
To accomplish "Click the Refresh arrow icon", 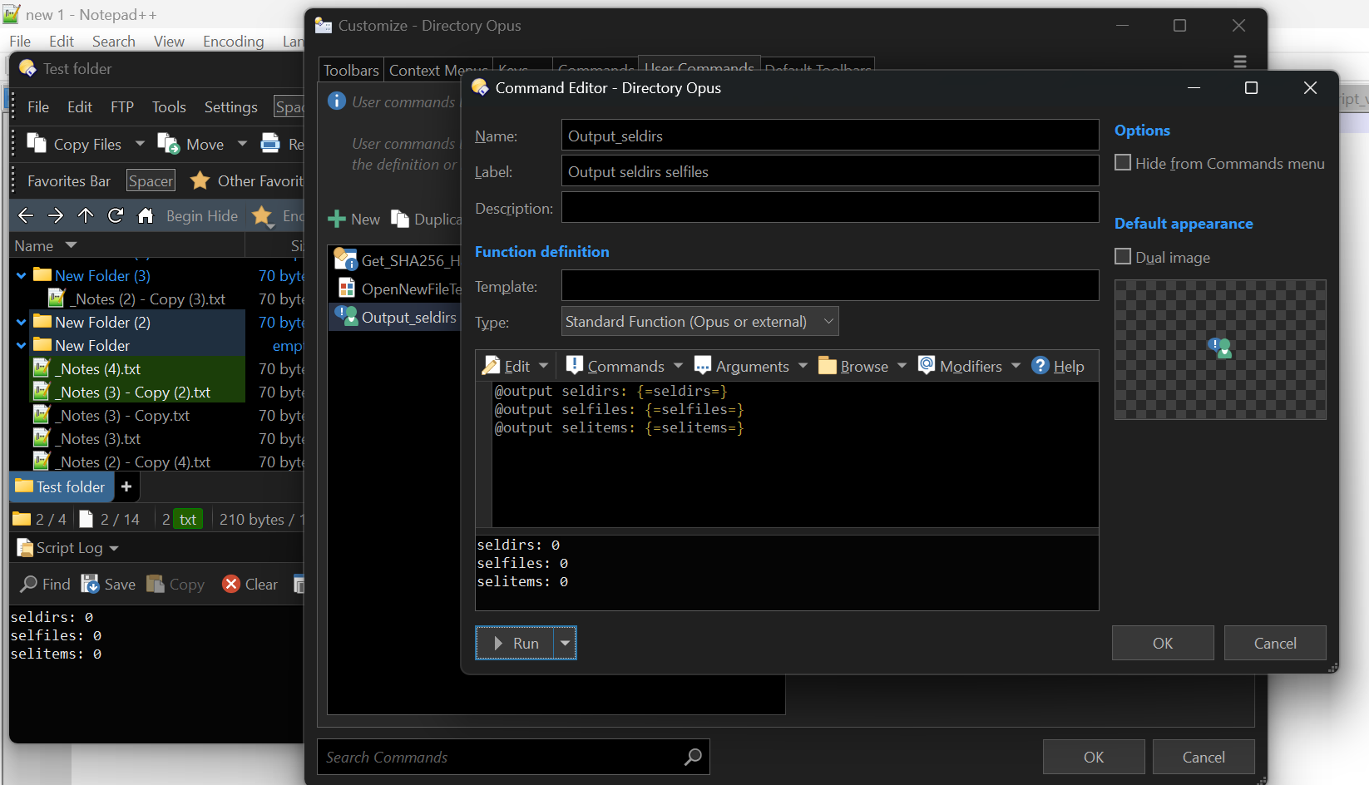I will pyautogui.click(x=116, y=216).
